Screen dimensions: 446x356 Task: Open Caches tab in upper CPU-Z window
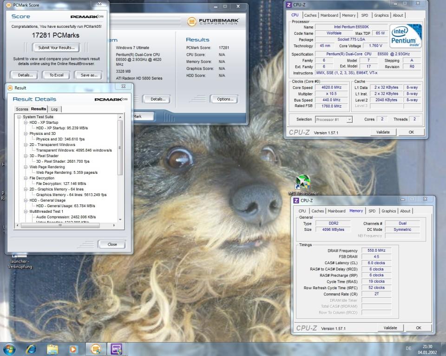pos(310,15)
